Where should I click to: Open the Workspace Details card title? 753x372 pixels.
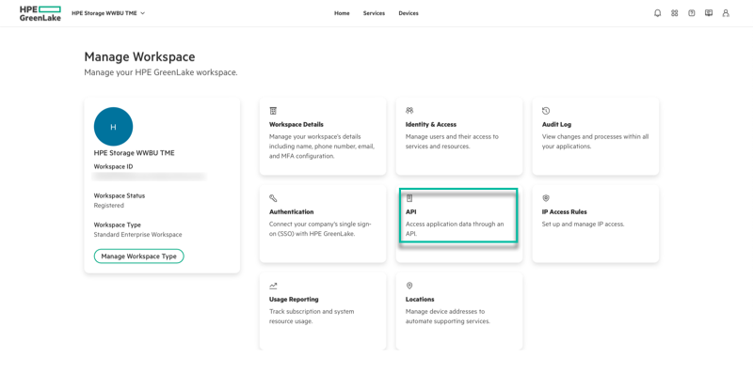coord(296,125)
